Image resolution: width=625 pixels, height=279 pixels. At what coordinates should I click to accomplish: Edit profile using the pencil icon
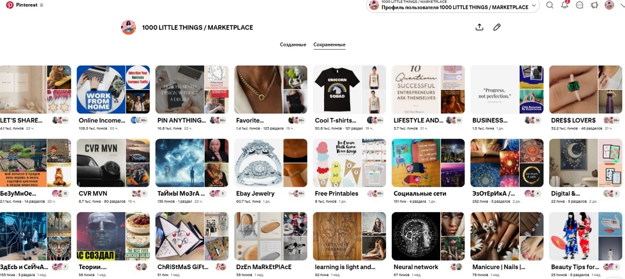497,27
